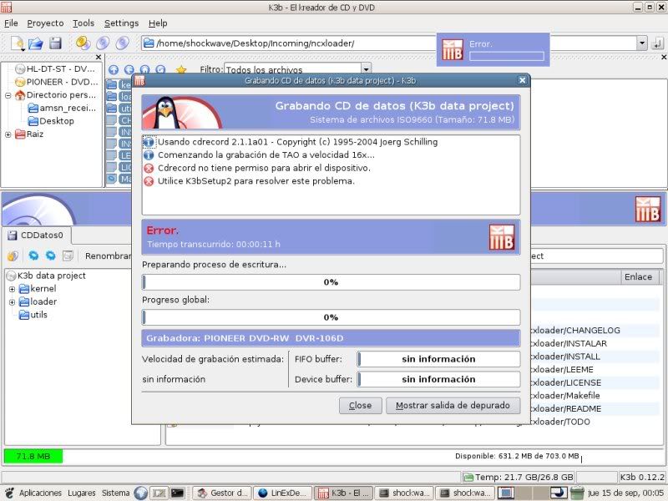Switch to LinExDe... taskbar window
Viewport: 668px width, 501px height.
click(283, 493)
